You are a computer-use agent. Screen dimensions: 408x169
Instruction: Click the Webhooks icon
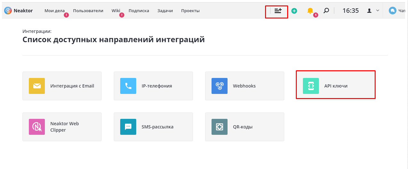point(220,86)
